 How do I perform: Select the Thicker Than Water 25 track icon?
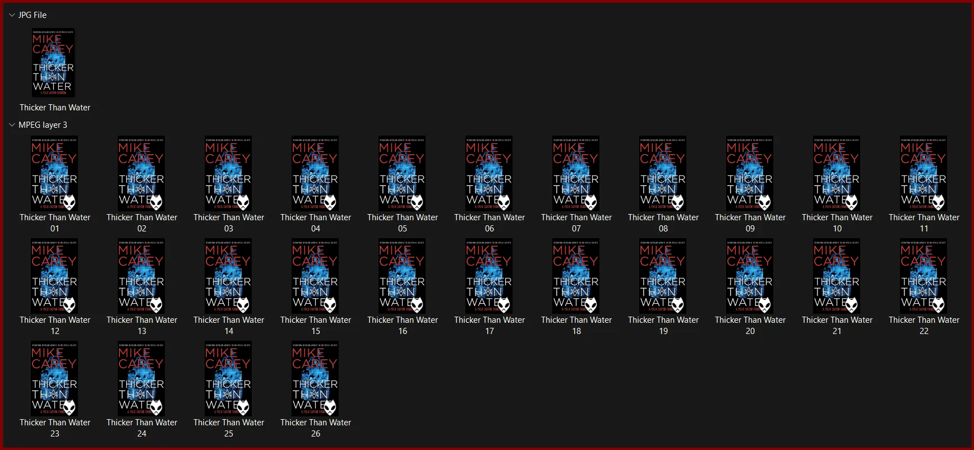click(228, 378)
